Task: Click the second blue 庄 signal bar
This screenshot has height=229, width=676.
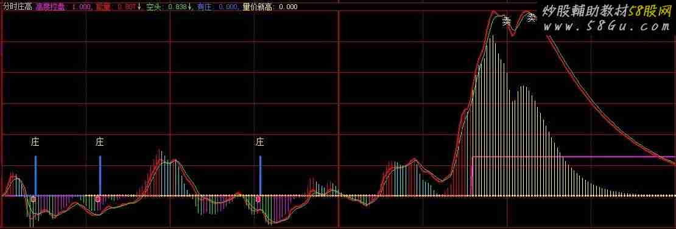Action: pyautogui.click(x=100, y=176)
